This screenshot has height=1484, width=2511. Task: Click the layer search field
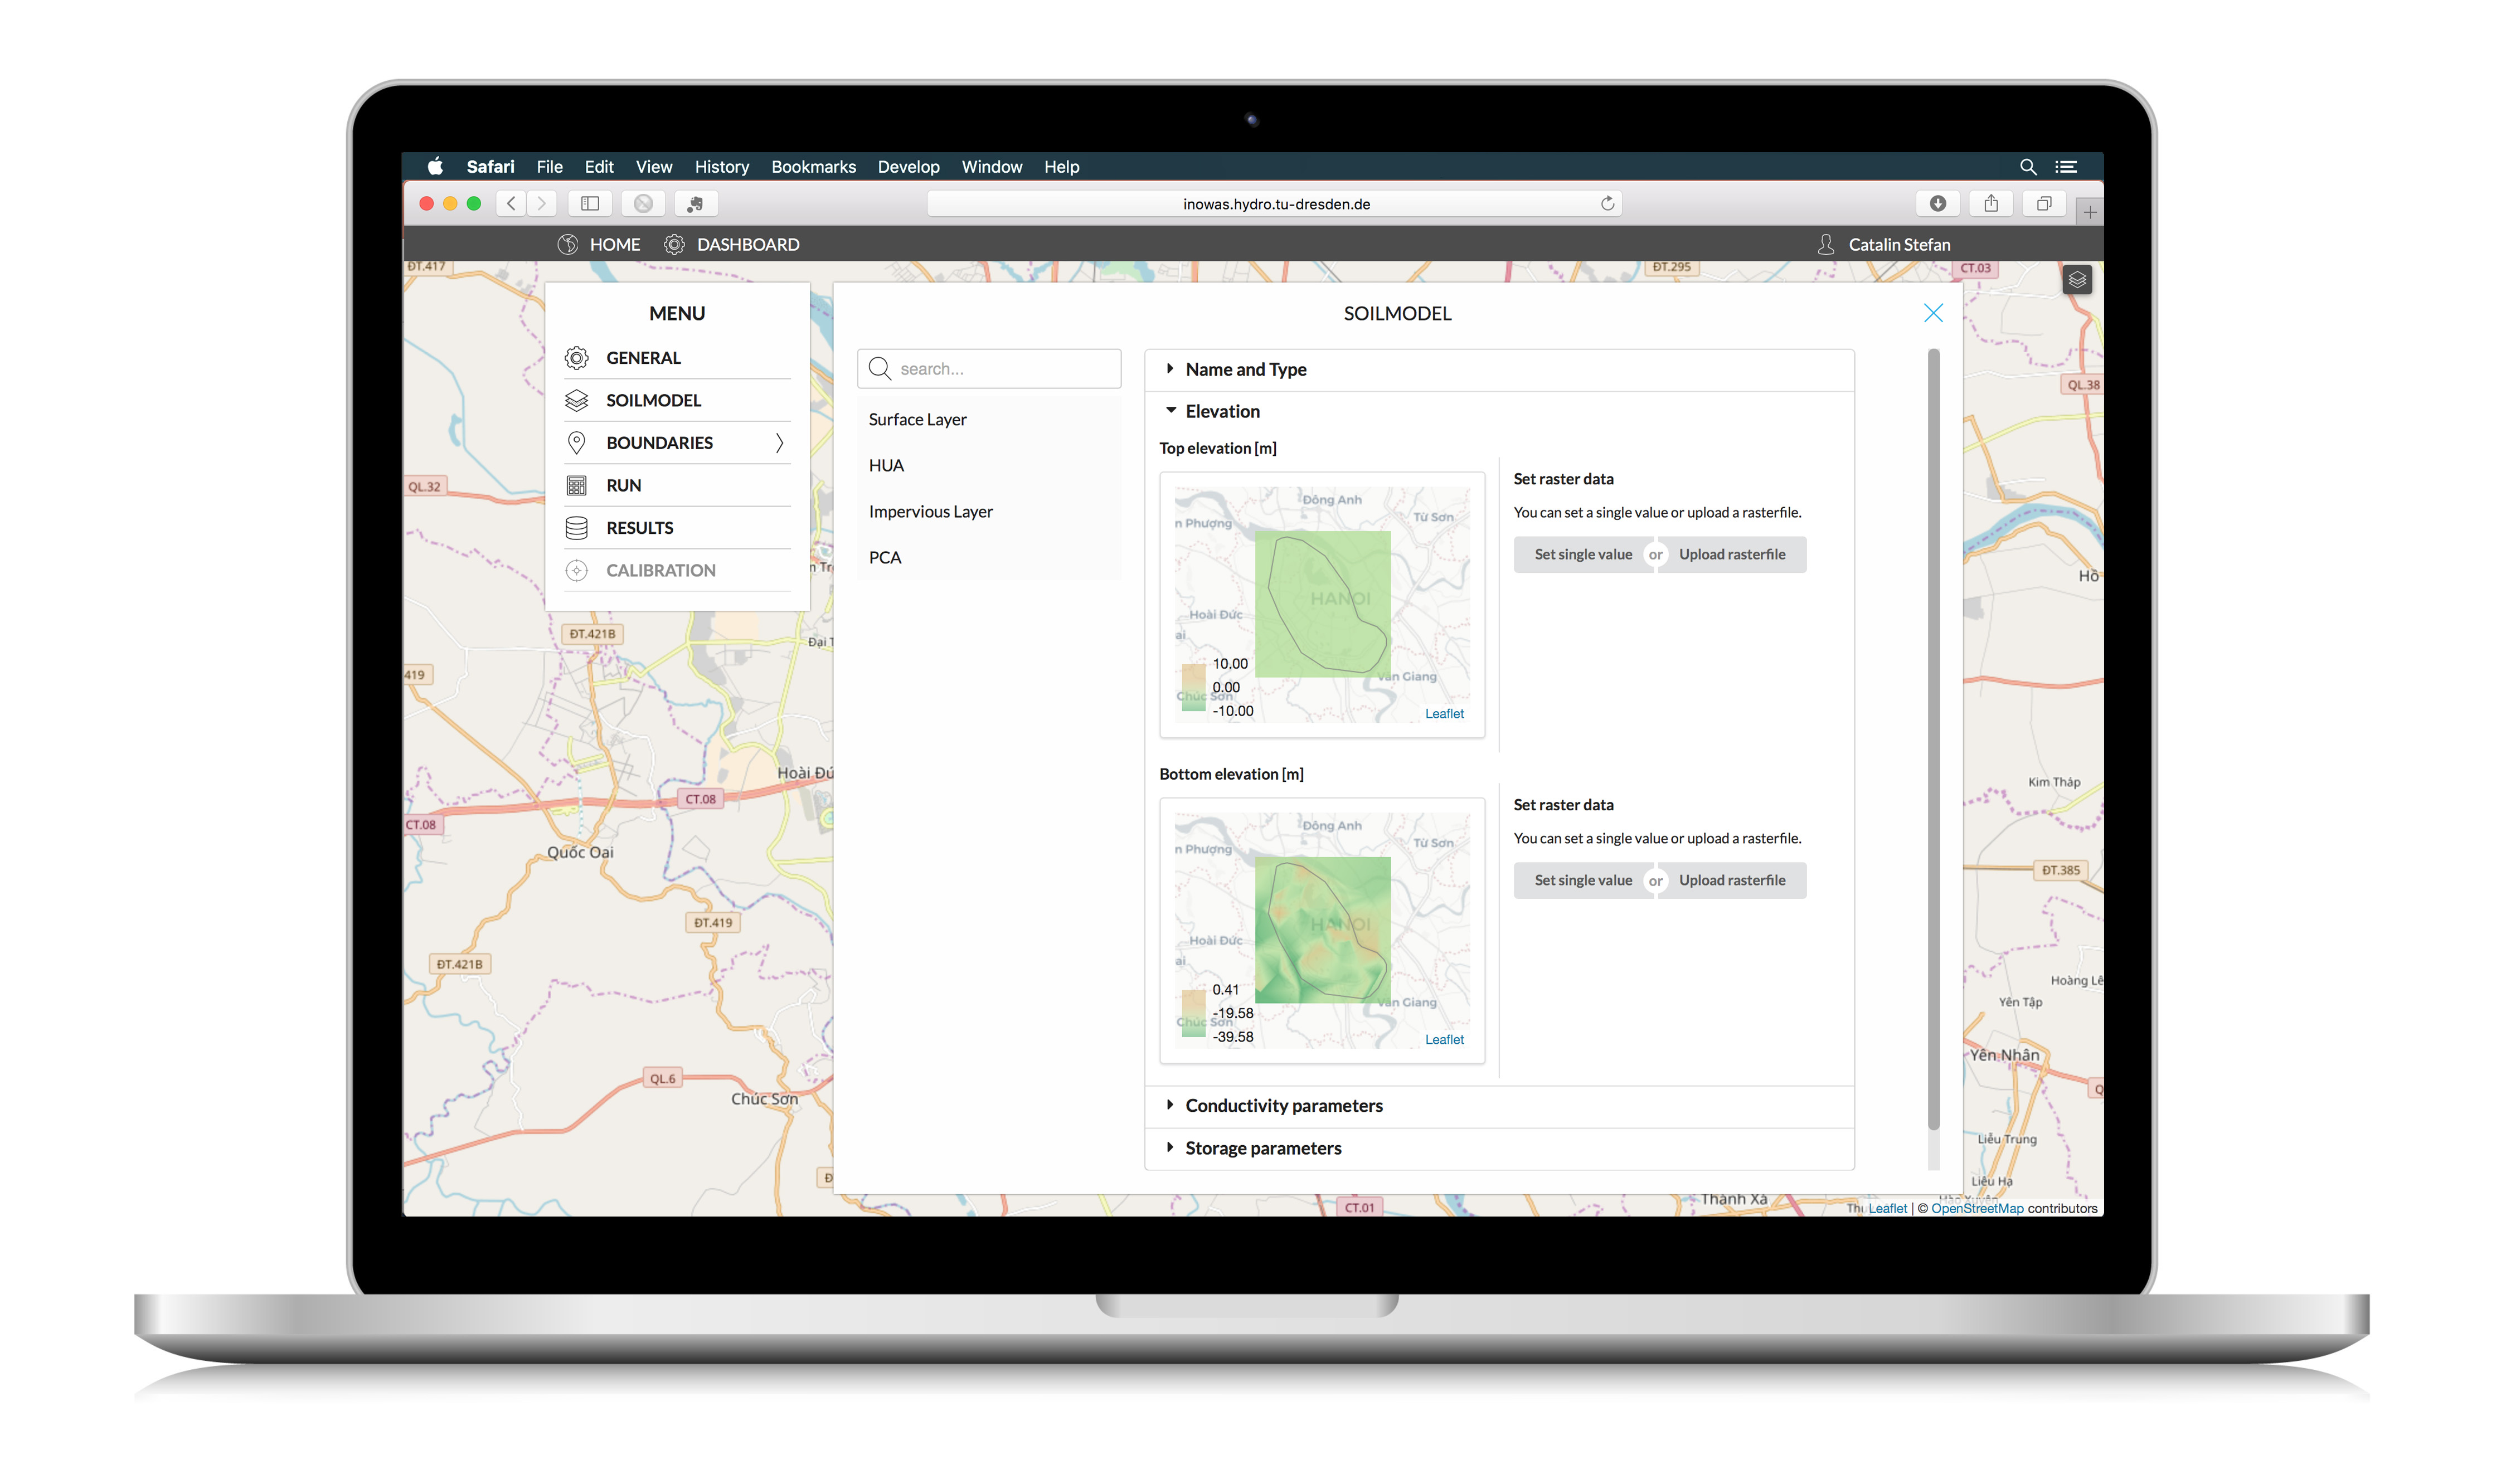point(989,369)
